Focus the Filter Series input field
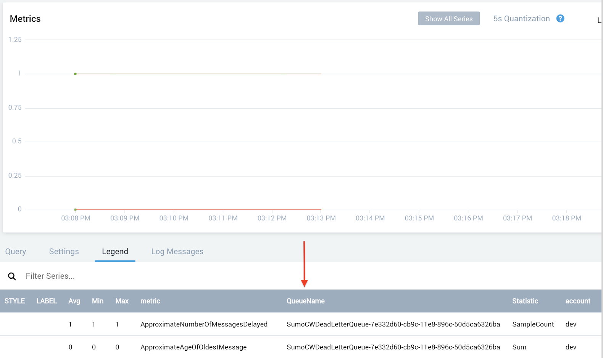This screenshot has height=358, width=603. click(x=153, y=276)
